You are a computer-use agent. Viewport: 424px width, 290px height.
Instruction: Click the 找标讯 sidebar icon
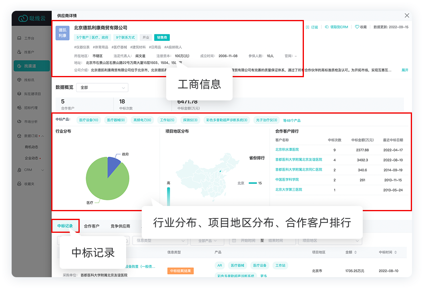click(x=19, y=80)
